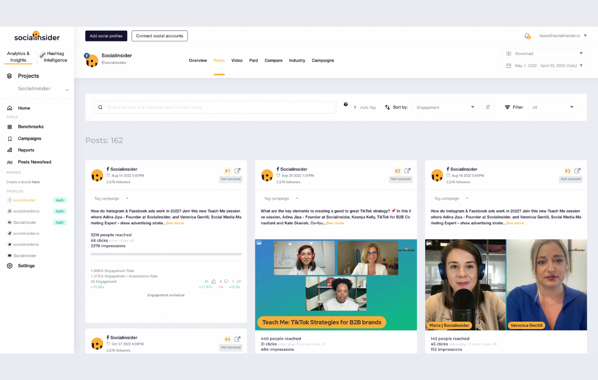This screenshot has width=598, height=380.
Task: Select the Posts tab
Action: click(219, 61)
